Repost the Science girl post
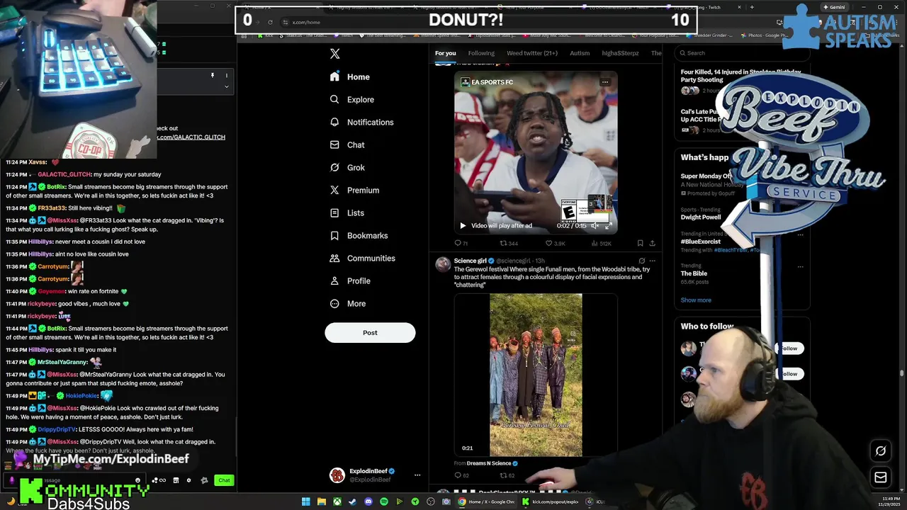This screenshot has width=907, height=510. click(x=507, y=475)
